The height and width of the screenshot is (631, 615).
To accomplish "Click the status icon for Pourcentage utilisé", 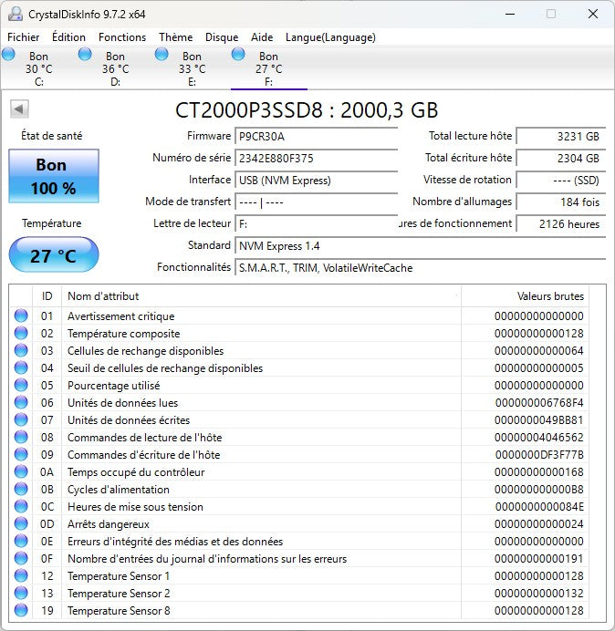I will tap(21, 385).
